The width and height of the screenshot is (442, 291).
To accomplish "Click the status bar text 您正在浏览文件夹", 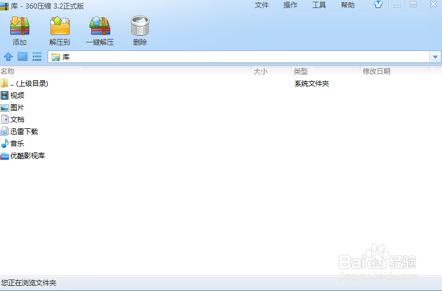I will (29, 283).
